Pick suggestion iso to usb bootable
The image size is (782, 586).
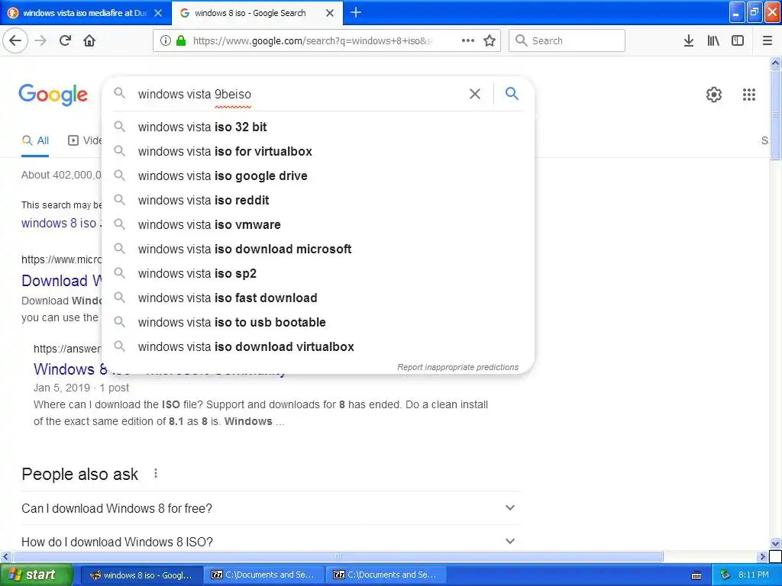(318, 322)
